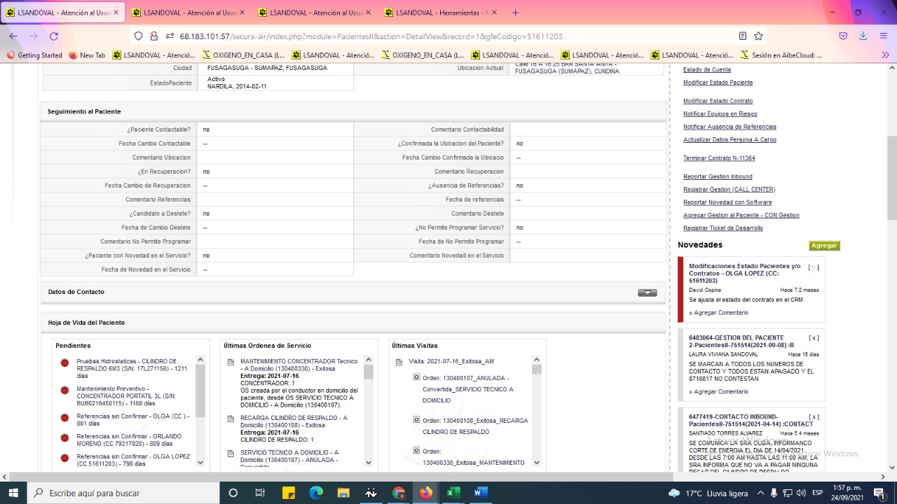Open File Explorer from taskbar
Image resolution: width=897 pixels, height=504 pixels.
pyautogui.click(x=343, y=493)
